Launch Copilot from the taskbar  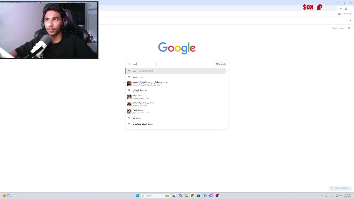click(x=180, y=196)
